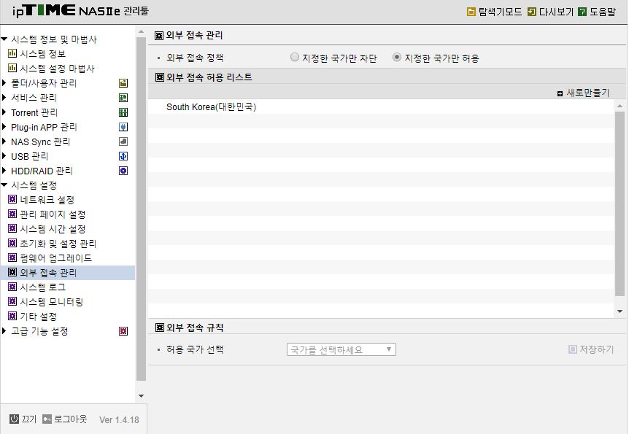Open the 국가를 선택하세요 country dropdown

click(x=341, y=349)
